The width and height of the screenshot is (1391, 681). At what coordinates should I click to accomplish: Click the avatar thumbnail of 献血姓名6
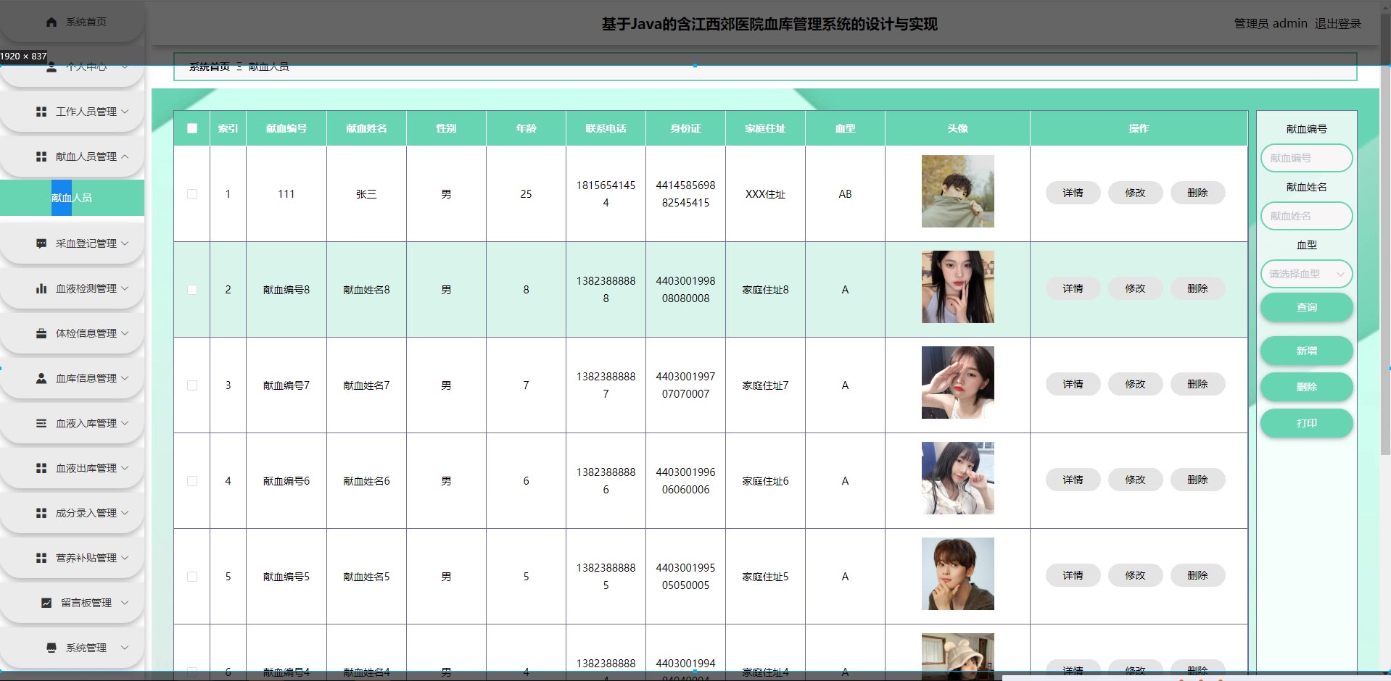pyautogui.click(x=957, y=478)
